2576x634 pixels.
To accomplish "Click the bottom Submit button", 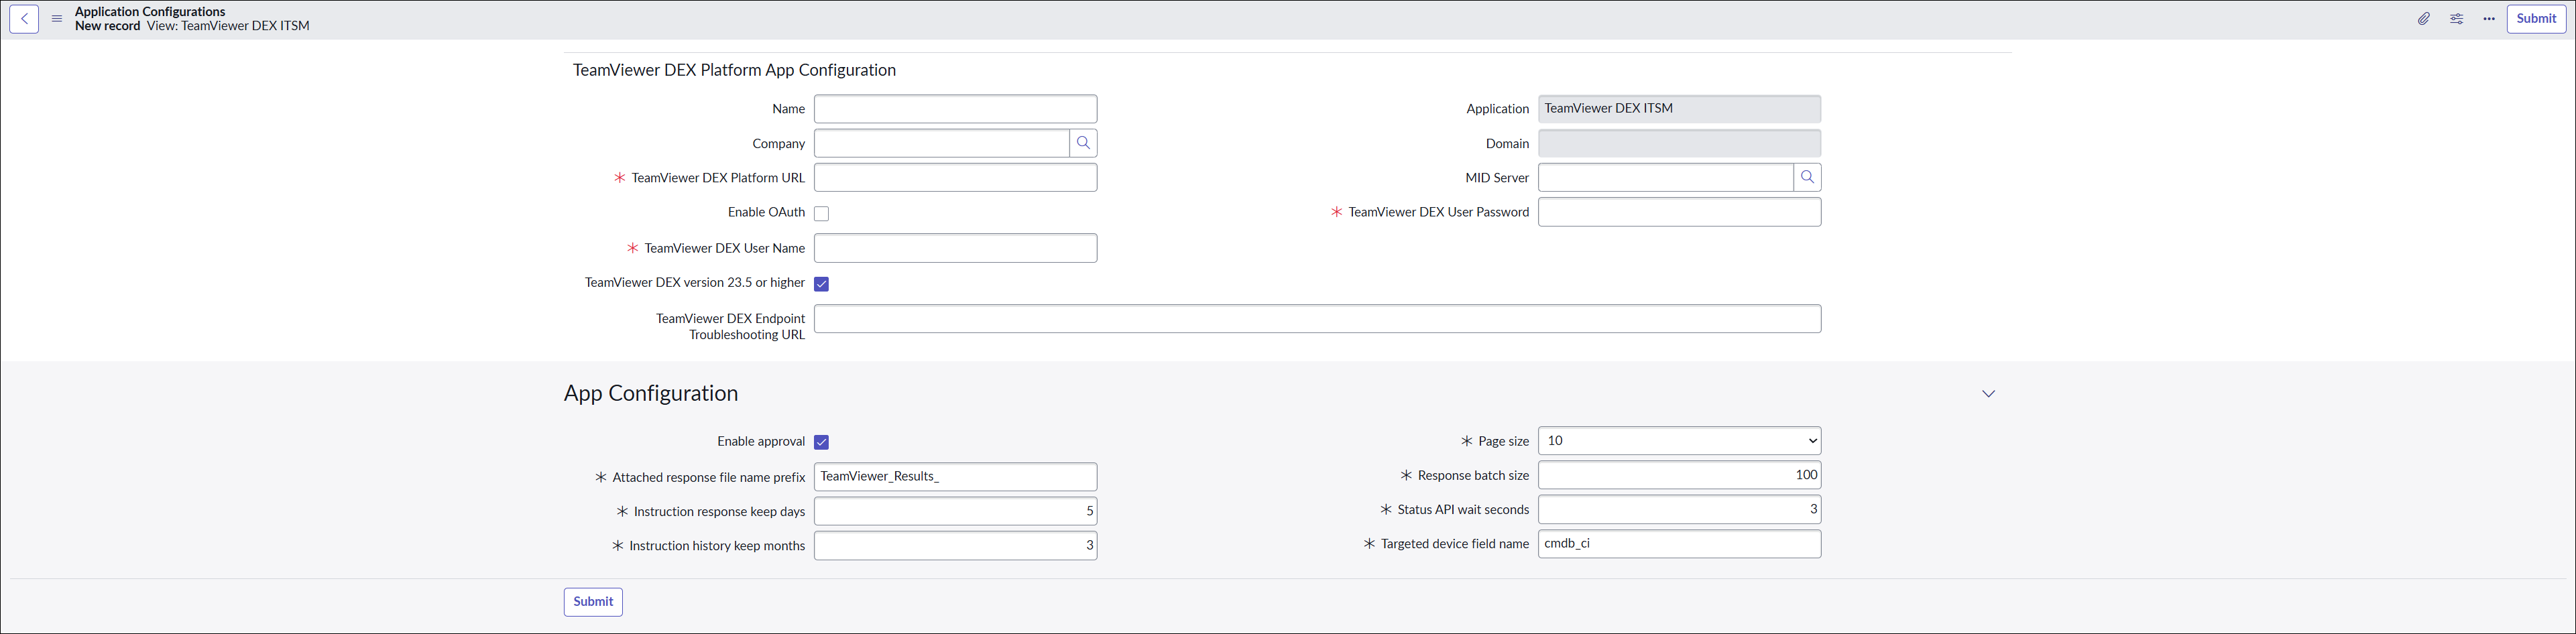I will click(593, 602).
